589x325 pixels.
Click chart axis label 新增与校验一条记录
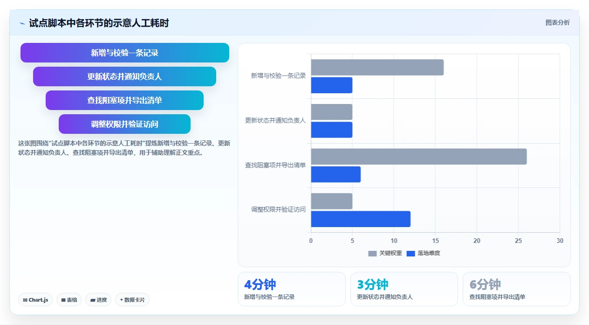278,76
